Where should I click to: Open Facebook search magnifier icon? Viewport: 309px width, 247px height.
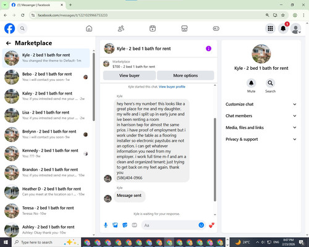pyautogui.click(x=22, y=28)
